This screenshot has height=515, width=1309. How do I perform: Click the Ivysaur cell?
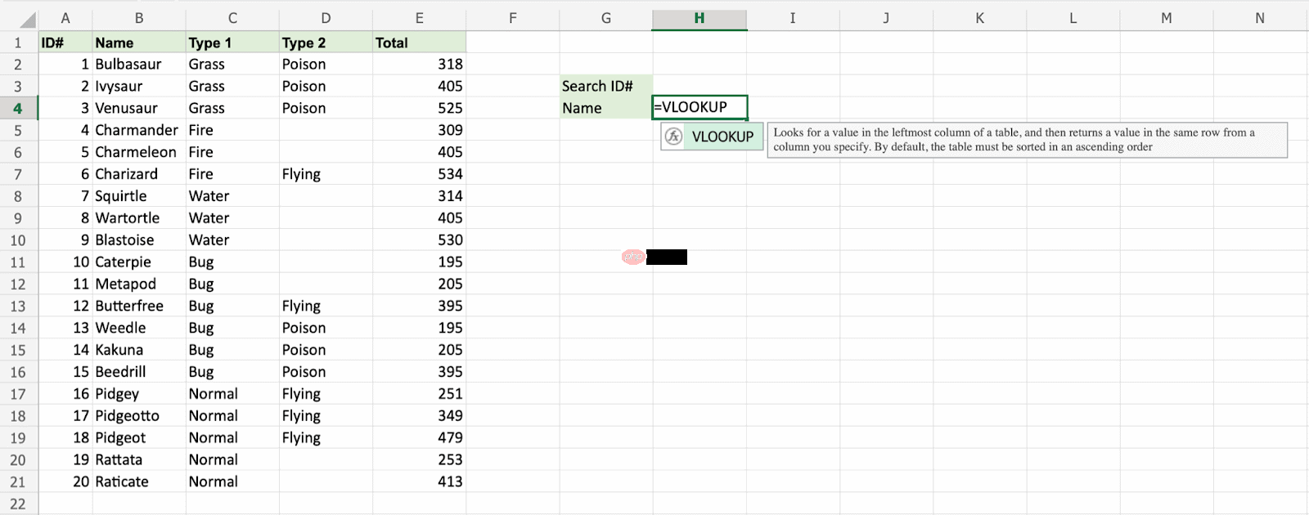(x=139, y=86)
